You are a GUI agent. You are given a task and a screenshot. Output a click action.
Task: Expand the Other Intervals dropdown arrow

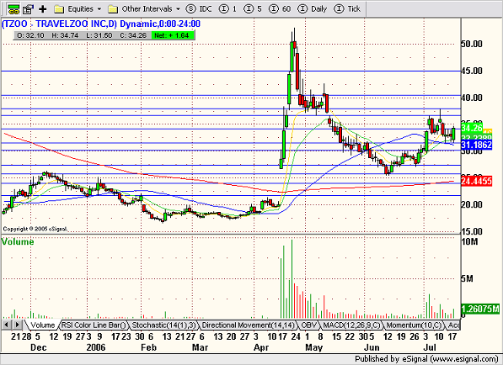(178, 9)
